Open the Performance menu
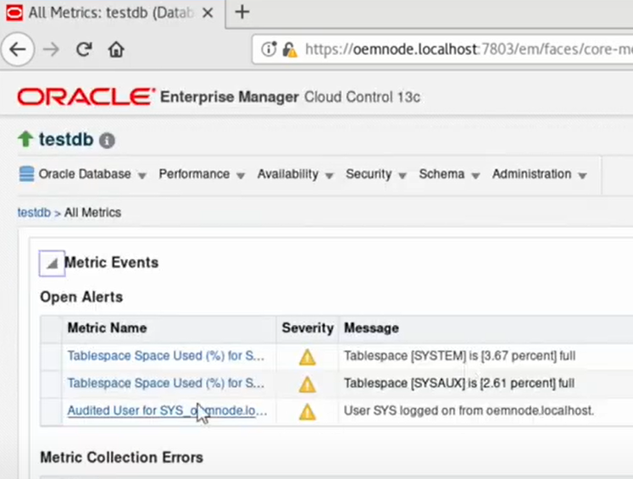Image resolution: width=633 pixels, height=479 pixels. 194,174
